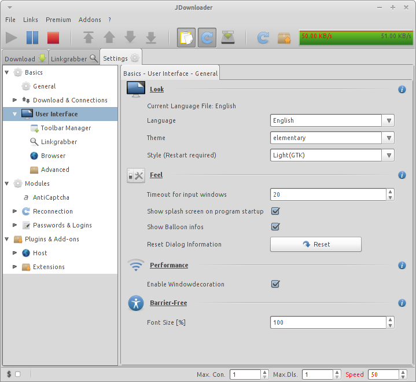Open Toolbar Manager settings
The image size is (416, 382).
(x=66, y=128)
